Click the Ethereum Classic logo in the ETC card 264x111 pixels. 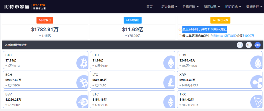point(169,102)
